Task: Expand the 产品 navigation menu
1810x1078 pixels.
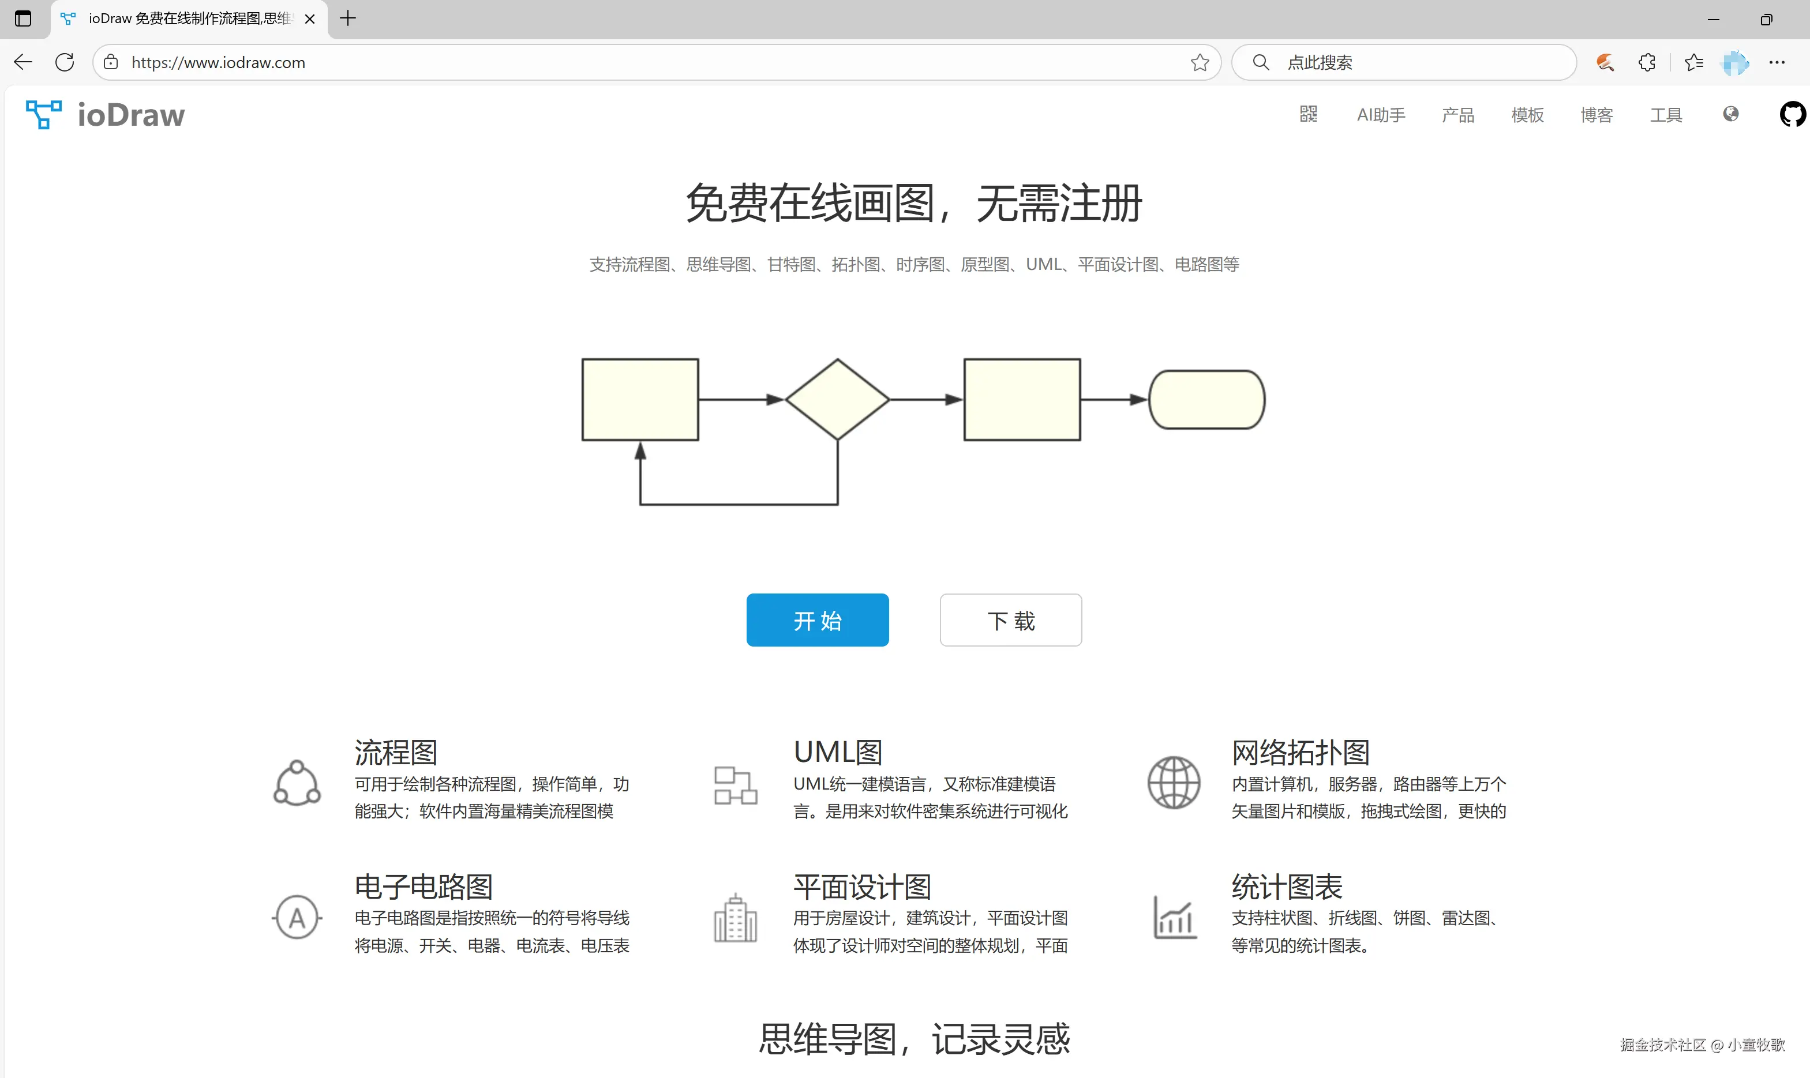Action: [1457, 115]
